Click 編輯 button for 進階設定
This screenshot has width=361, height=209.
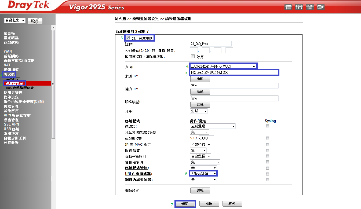(x=200, y=190)
